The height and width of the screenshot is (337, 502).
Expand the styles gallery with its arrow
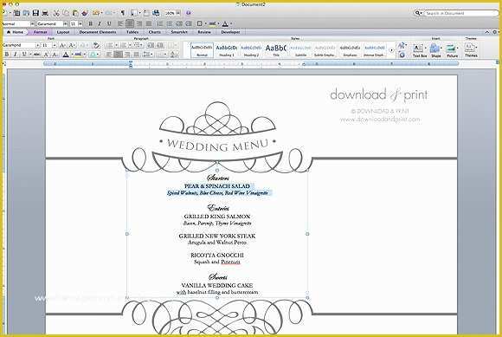391,50
